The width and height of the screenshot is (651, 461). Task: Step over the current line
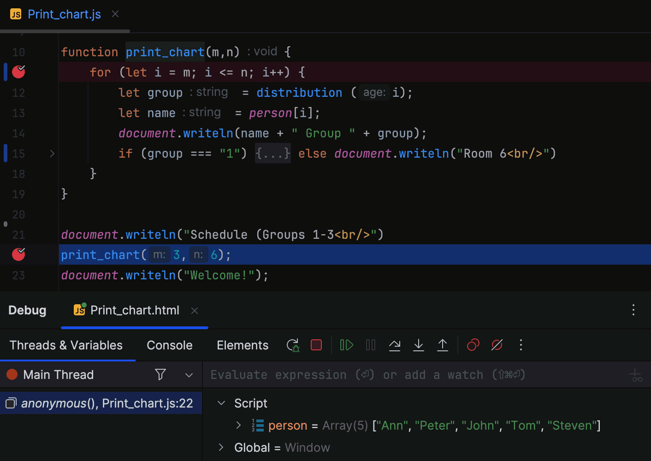coord(395,345)
